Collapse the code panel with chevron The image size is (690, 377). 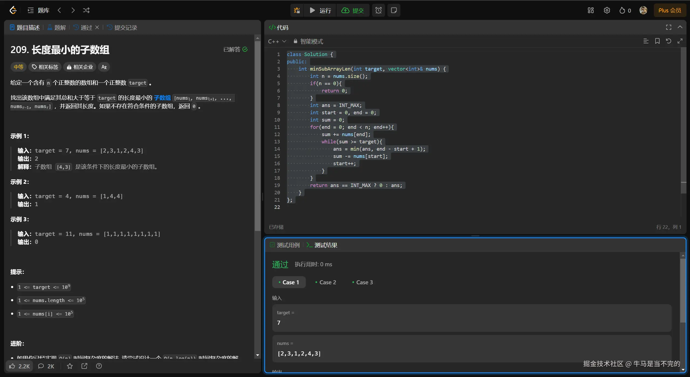pyautogui.click(x=680, y=27)
